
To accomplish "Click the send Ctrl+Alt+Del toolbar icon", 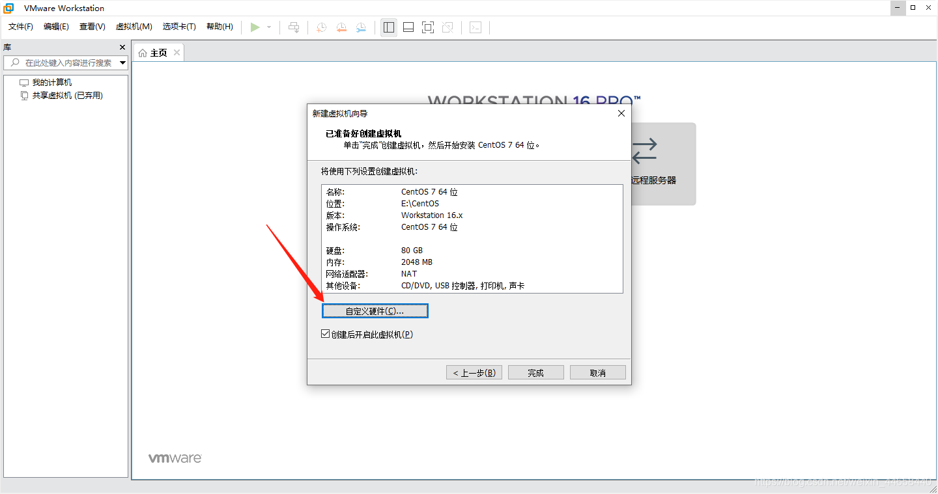I will [x=294, y=27].
